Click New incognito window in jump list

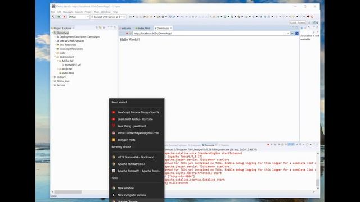point(137,195)
